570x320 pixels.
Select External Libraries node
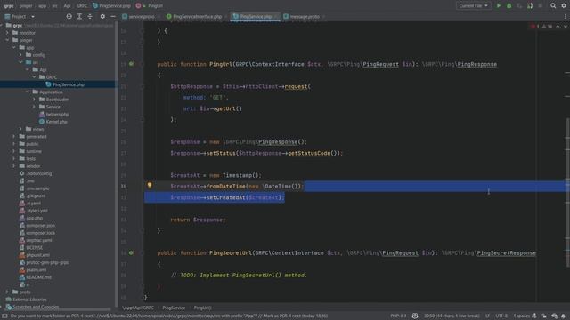[x=29, y=300]
